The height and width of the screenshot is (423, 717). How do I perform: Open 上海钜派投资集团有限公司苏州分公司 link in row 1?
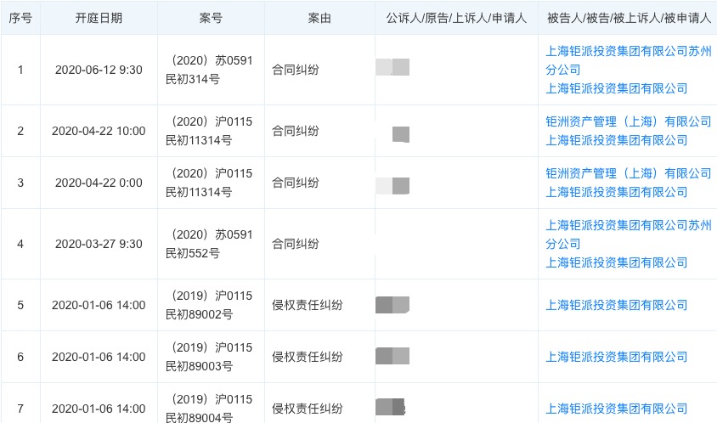pos(628,50)
